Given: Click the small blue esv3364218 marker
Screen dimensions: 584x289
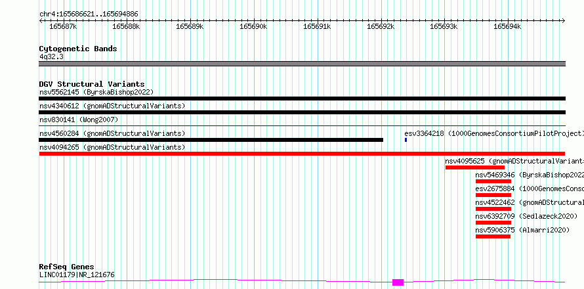Looking at the screenshot, I should 406,140.
